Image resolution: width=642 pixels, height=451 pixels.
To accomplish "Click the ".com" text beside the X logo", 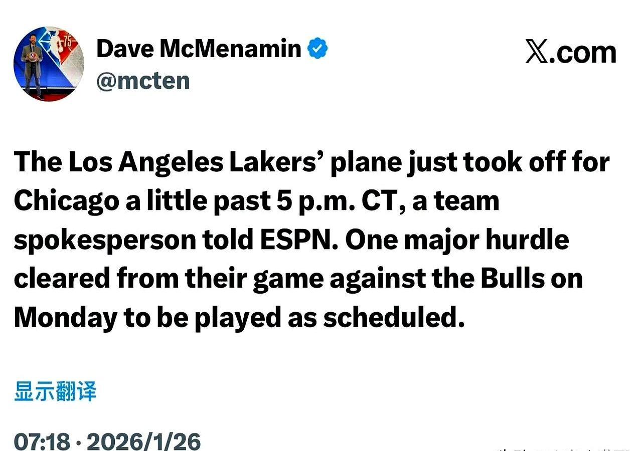I will click(582, 52).
